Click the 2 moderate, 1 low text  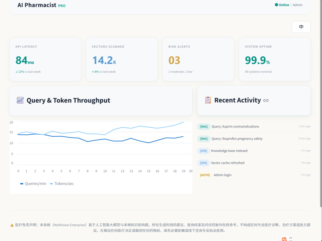(x=180, y=72)
